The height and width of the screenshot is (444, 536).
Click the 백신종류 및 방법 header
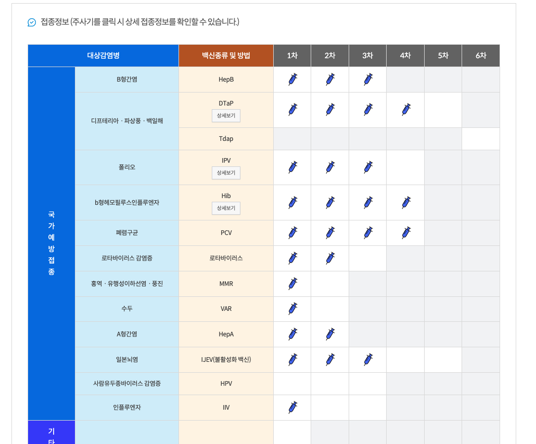(x=226, y=56)
